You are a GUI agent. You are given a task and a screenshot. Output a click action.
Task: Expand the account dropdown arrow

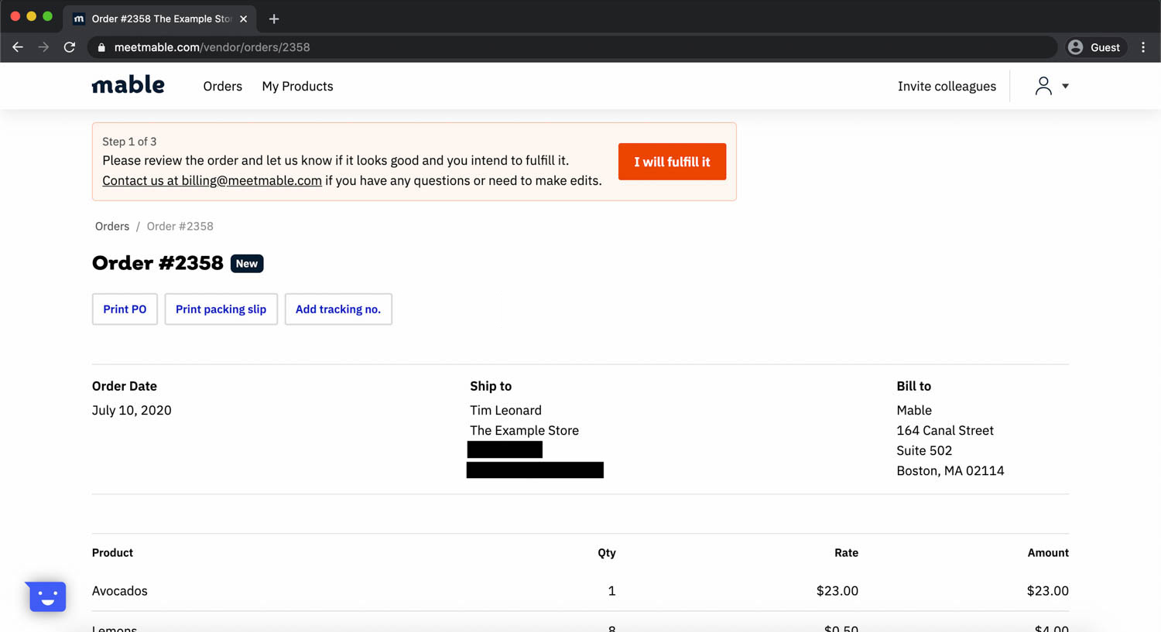click(x=1066, y=86)
